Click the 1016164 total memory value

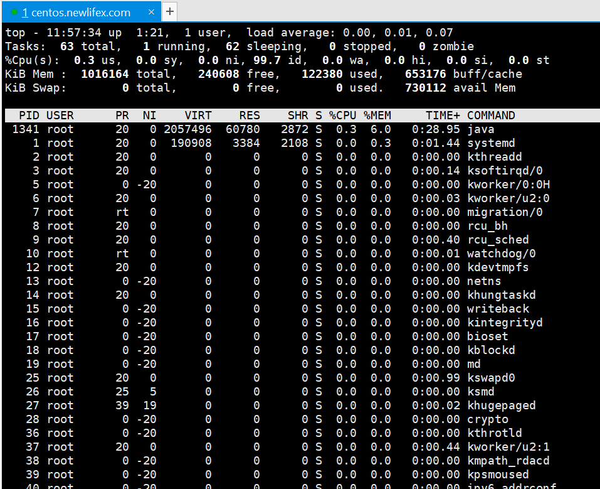pos(105,74)
